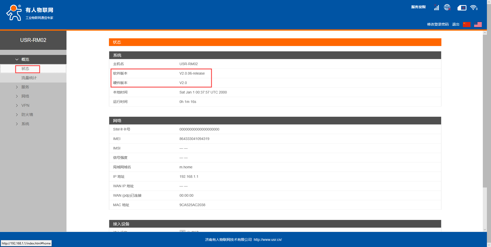Expand the 服务 menu section
The image size is (491, 247).
point(25,87)
